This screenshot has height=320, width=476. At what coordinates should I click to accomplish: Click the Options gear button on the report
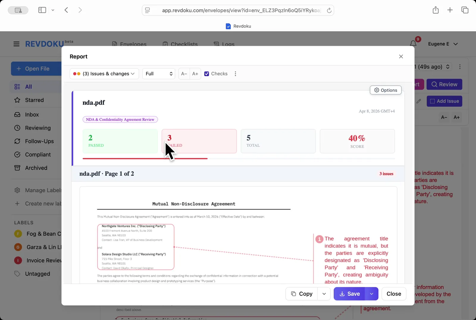pos(386,90)
